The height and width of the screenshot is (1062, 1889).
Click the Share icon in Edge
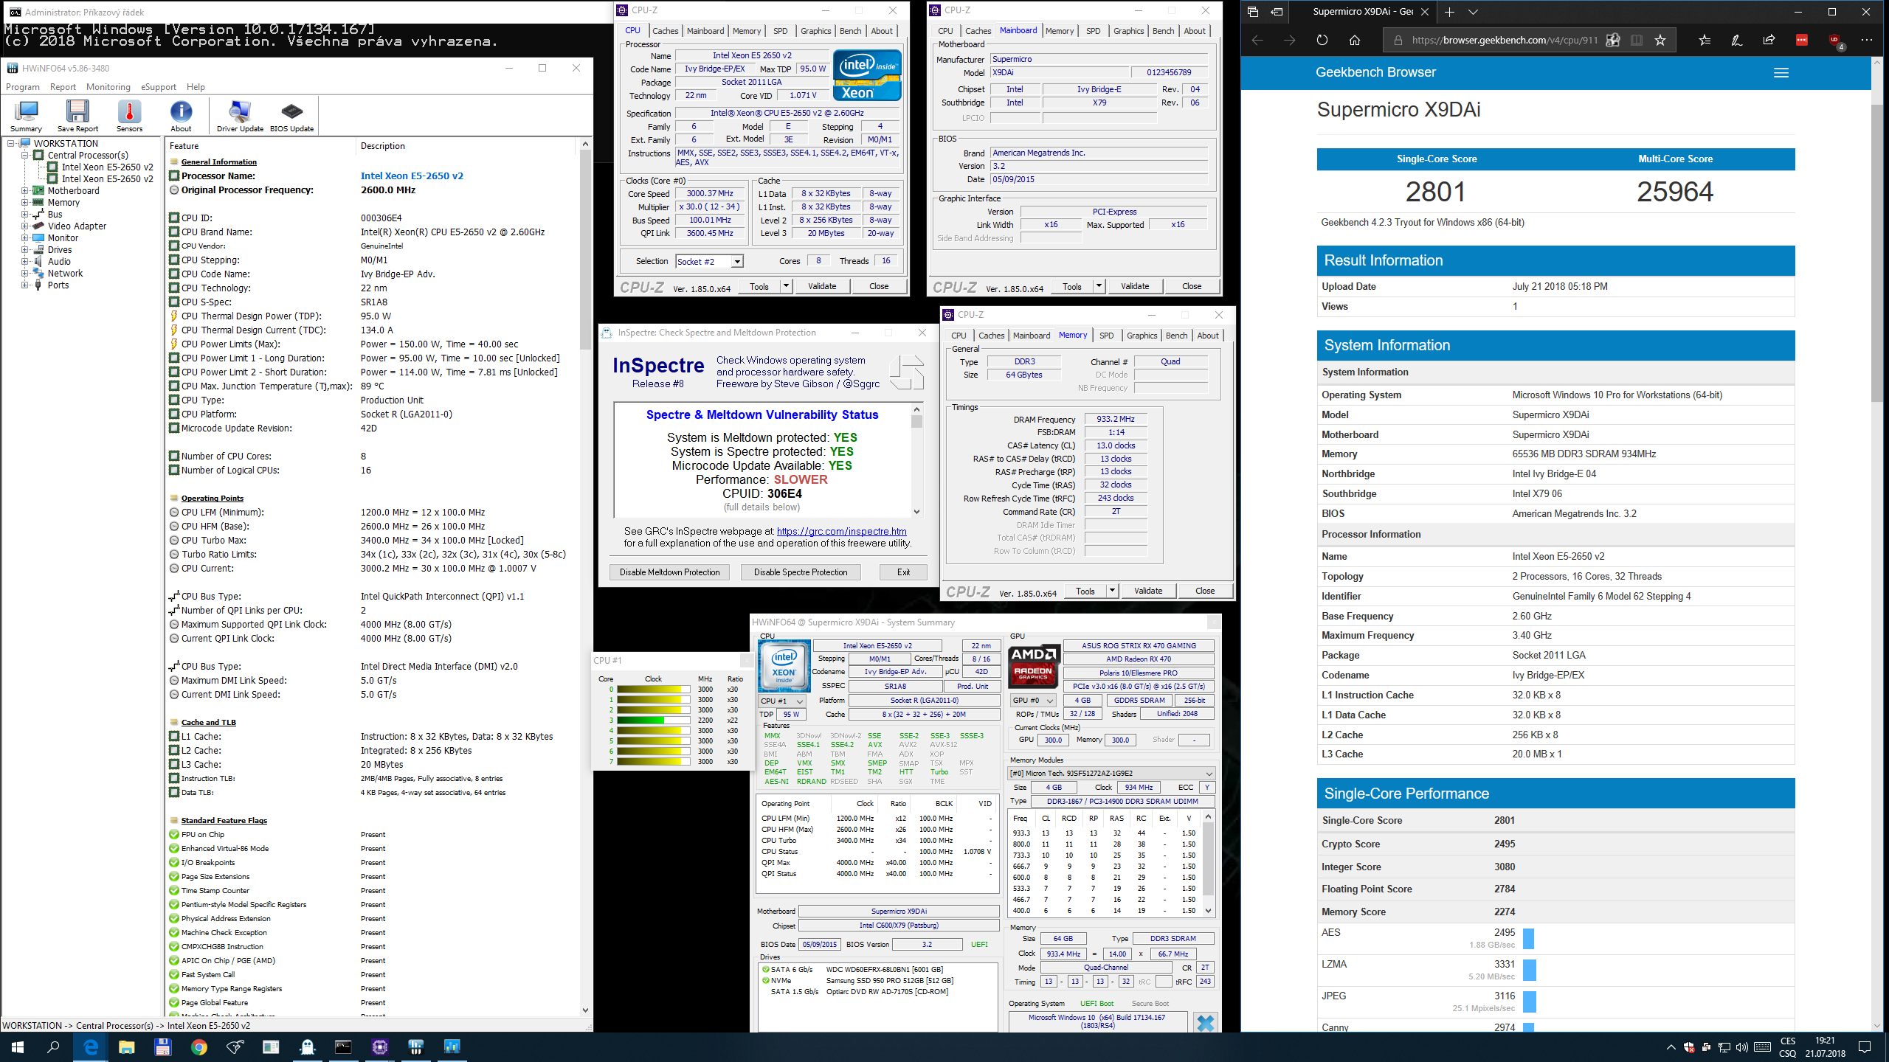point(1769,40)
